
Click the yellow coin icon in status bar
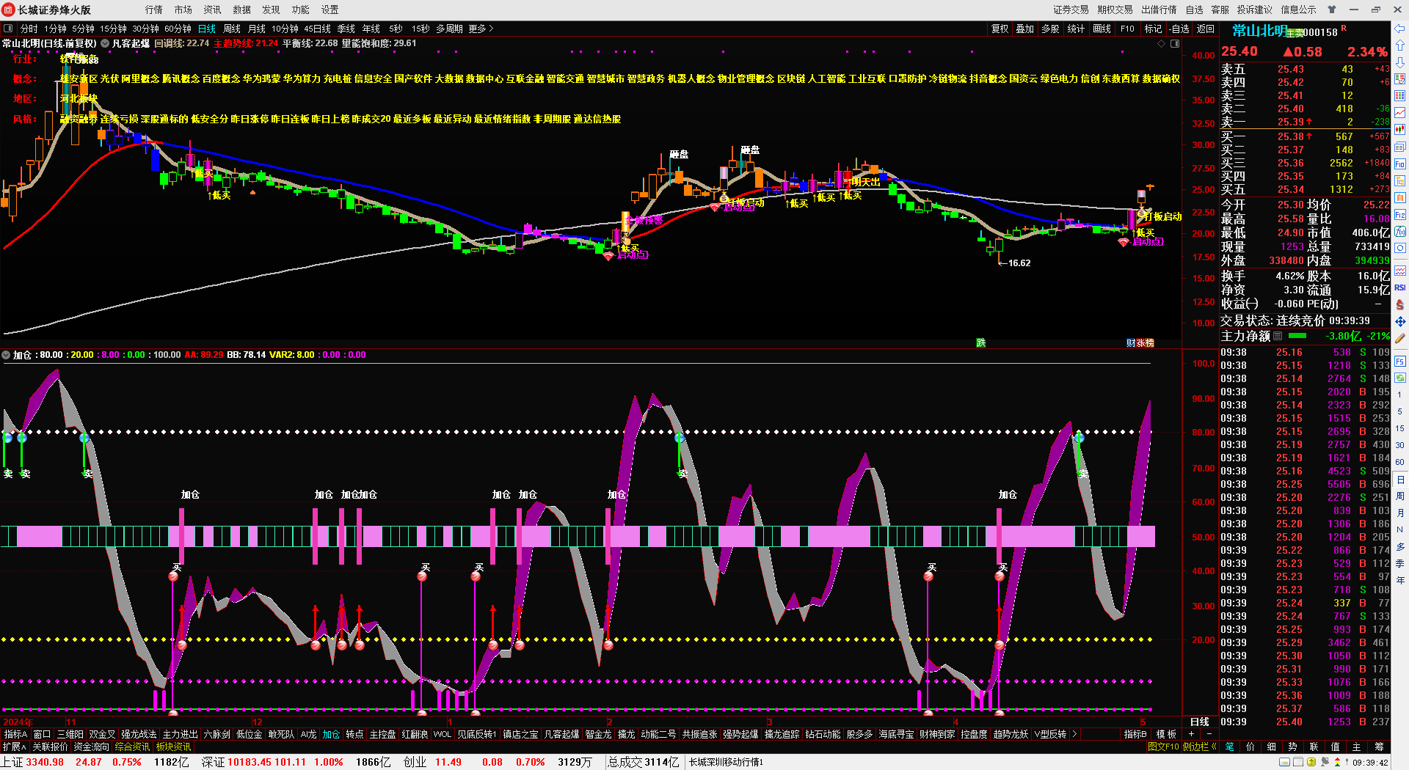pos(1311,763)
